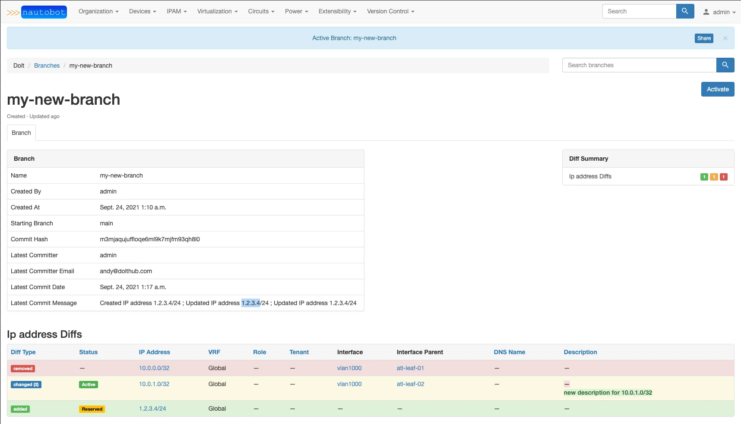Click the Share button in banner
This screenshot has width=741, height=424.
click(704, 38)
